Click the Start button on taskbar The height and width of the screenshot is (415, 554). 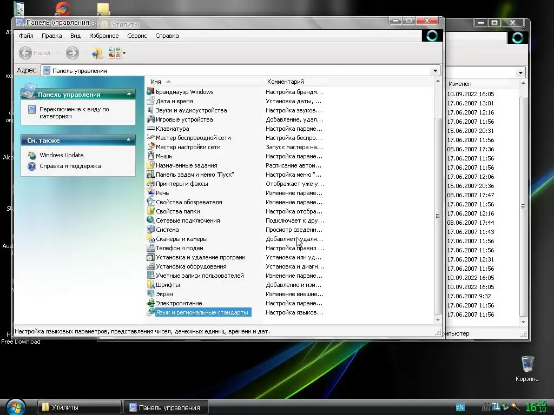point(16,407)
